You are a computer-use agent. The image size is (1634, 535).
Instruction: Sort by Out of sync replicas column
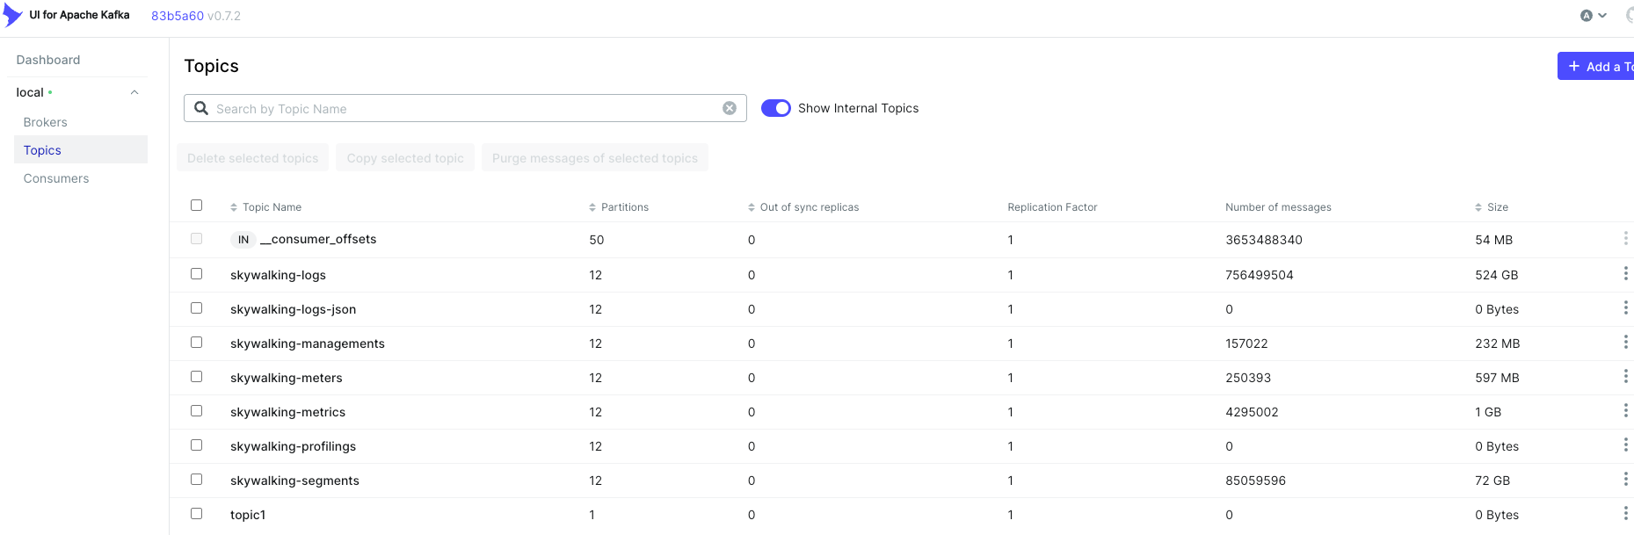coord(803,207)
